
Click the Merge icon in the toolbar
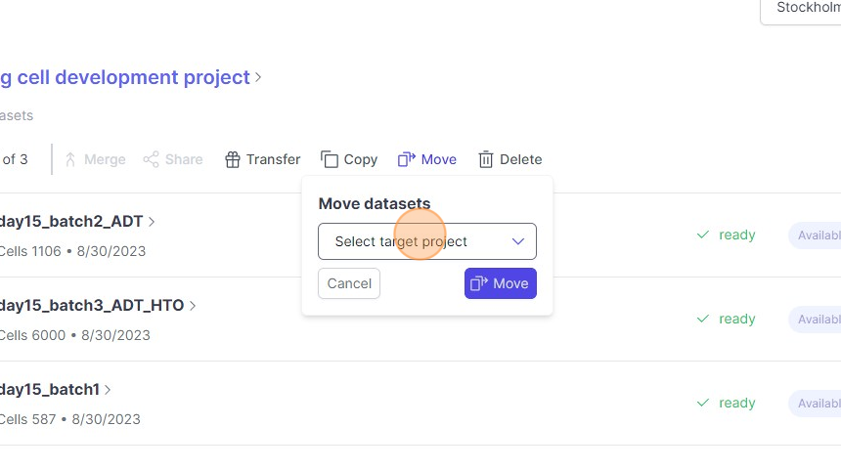point(70,159)
